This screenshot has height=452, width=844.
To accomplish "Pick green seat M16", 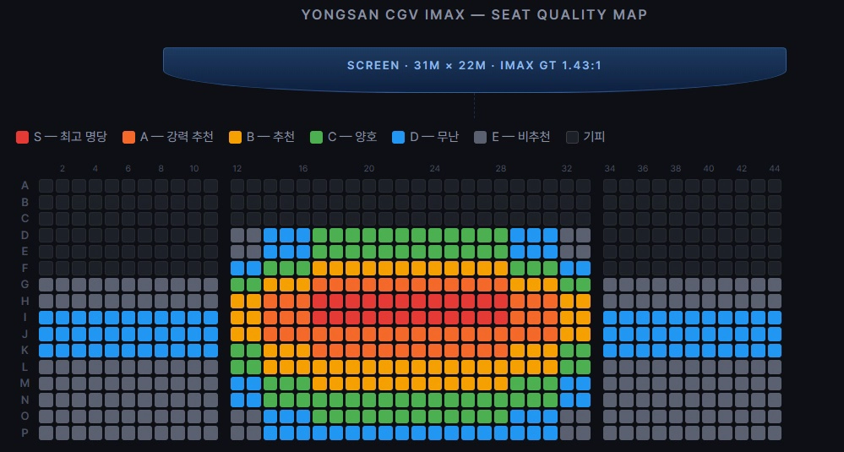I will point(303,384).
